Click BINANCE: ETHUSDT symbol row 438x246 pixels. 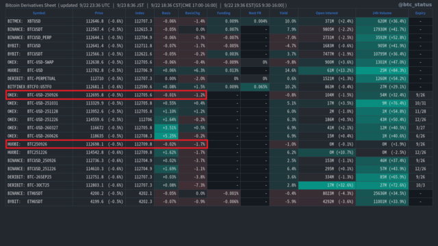(219, 193)
